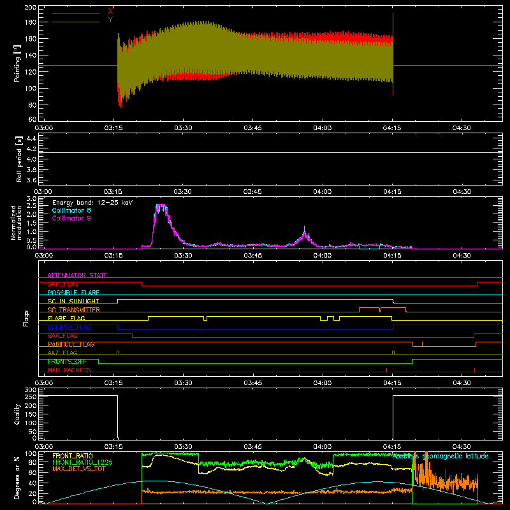510x510 pixels.
Task: Click the Pointing axis title
Action: click(17, 63)
